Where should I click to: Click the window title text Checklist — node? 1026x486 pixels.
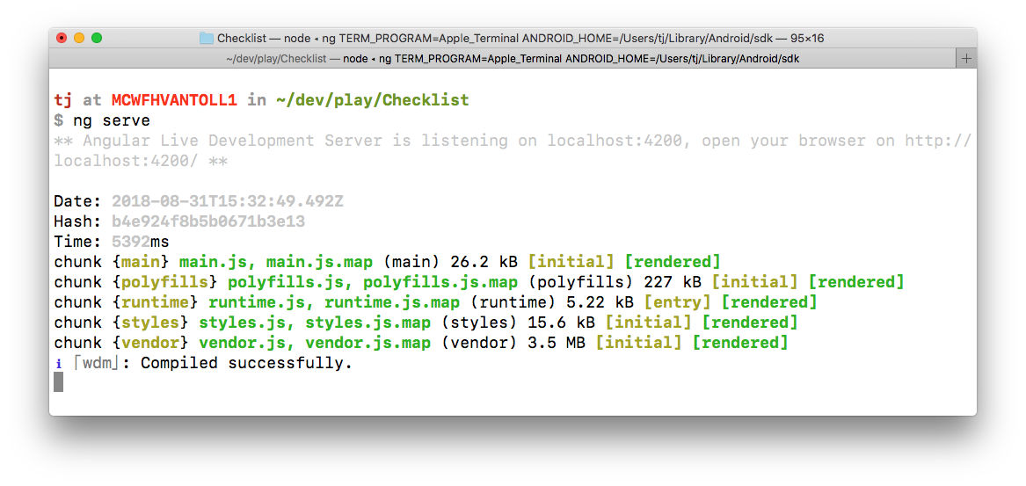tap(260, 38)
